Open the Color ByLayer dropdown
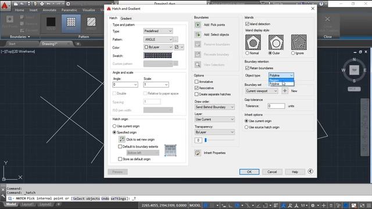 point(158,47)
